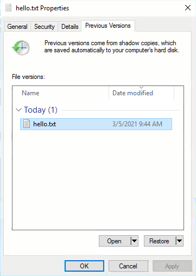Click the text document icon beside hello.txt
This screenshot has width=196, height=276.
(x=27, y=124)
